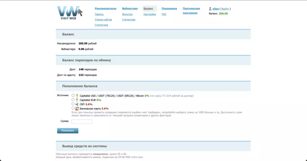This screenshot has width=307, height=161.
Task: Choose the Банковская карта radio button
Action: point(73,108)
